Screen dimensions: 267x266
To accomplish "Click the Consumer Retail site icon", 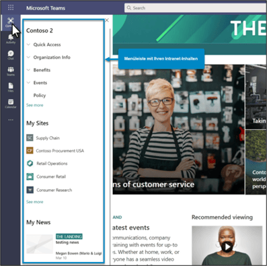I will pos(30,176).
